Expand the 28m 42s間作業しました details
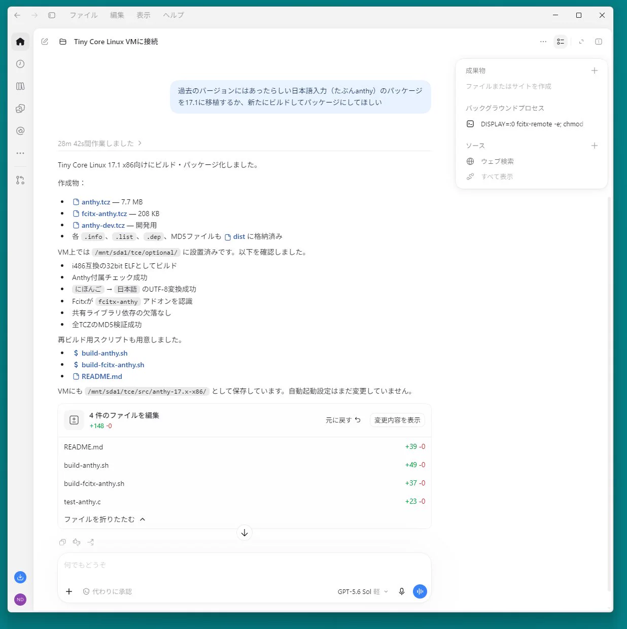 [99, 144]
